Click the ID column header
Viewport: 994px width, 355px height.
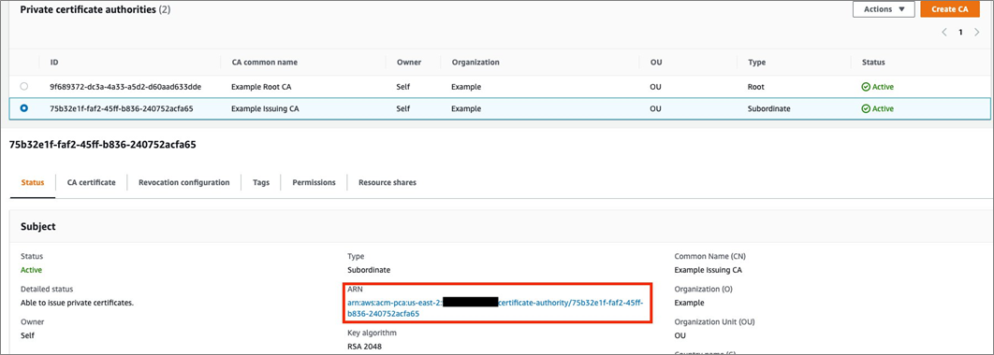54,62
